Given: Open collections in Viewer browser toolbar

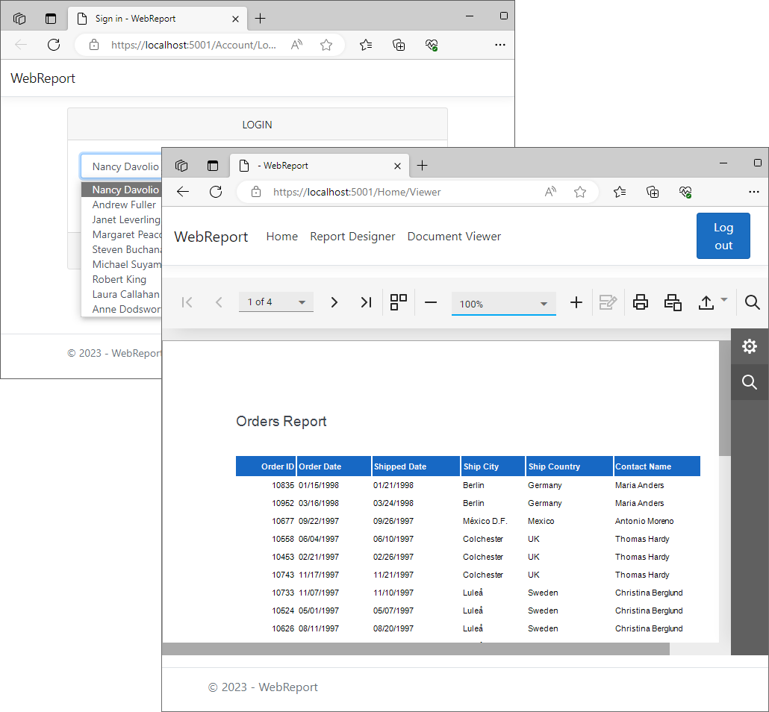Looking at the screenshot, I should (653, 192).
